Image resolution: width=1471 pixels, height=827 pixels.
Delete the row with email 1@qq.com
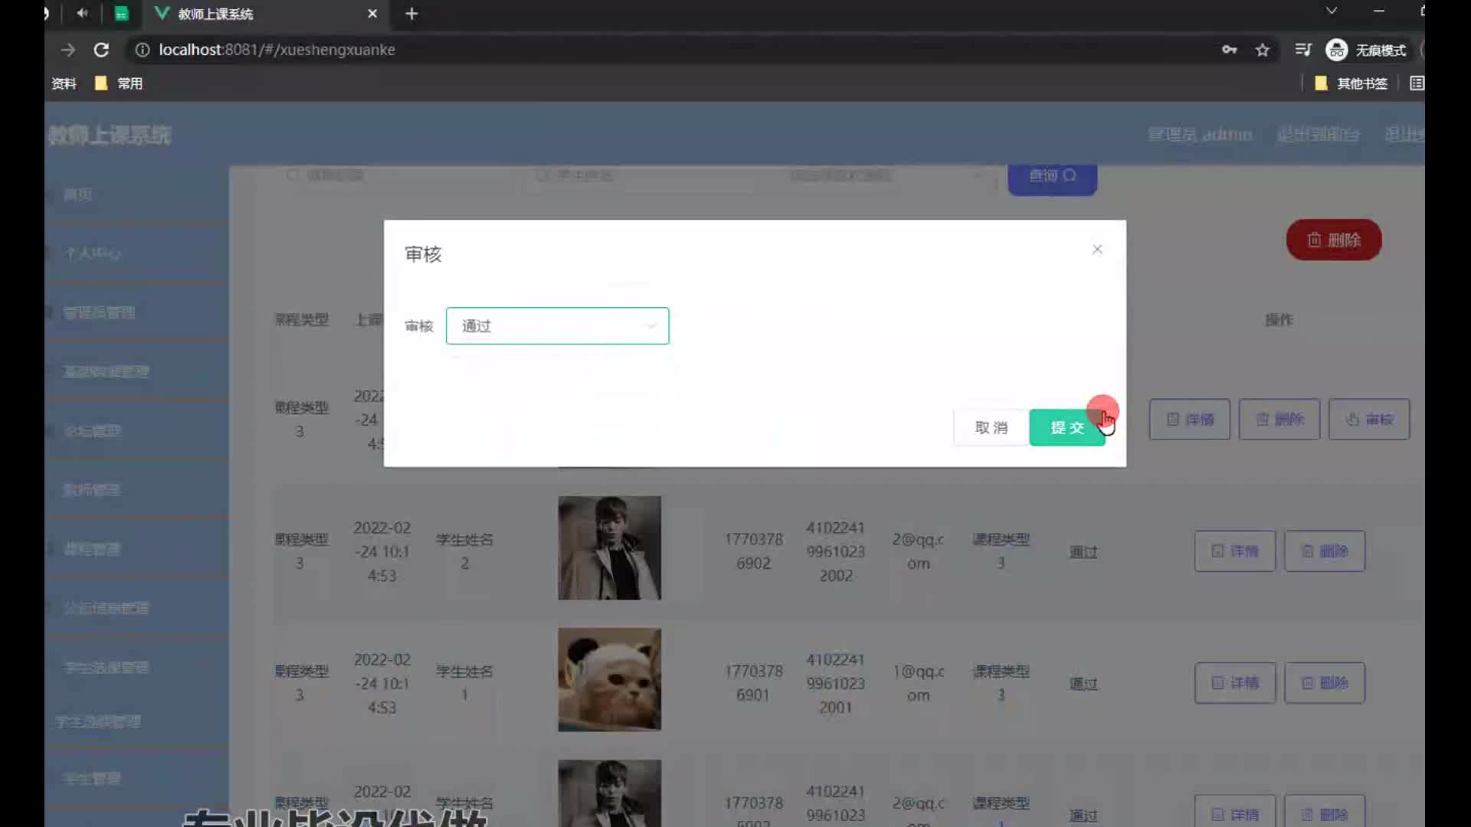coord(1324,682)
